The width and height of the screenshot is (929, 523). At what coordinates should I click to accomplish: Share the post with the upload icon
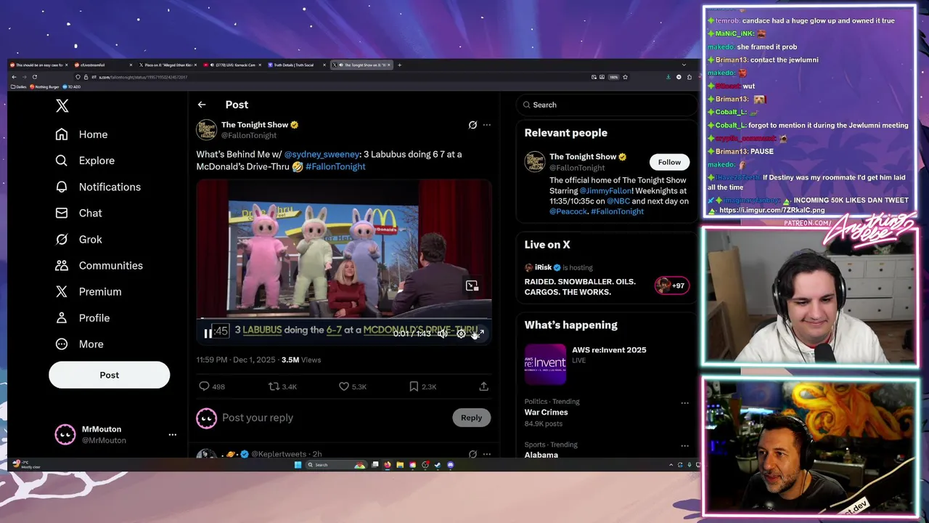[483, 386]
